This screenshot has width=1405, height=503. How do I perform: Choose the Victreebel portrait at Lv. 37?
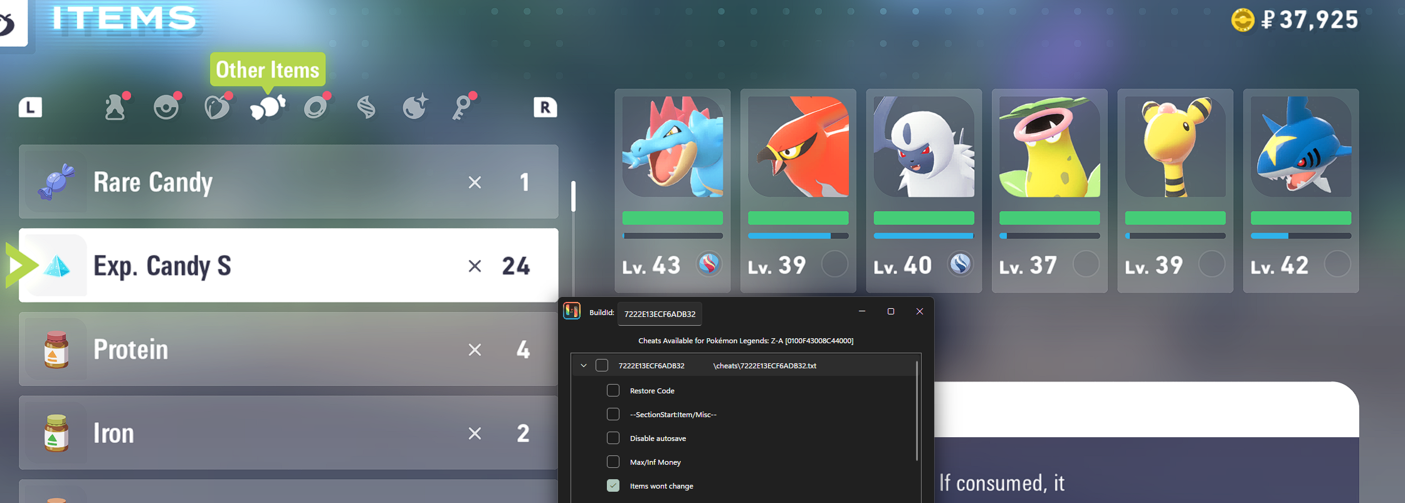(x=1050, y=147)
